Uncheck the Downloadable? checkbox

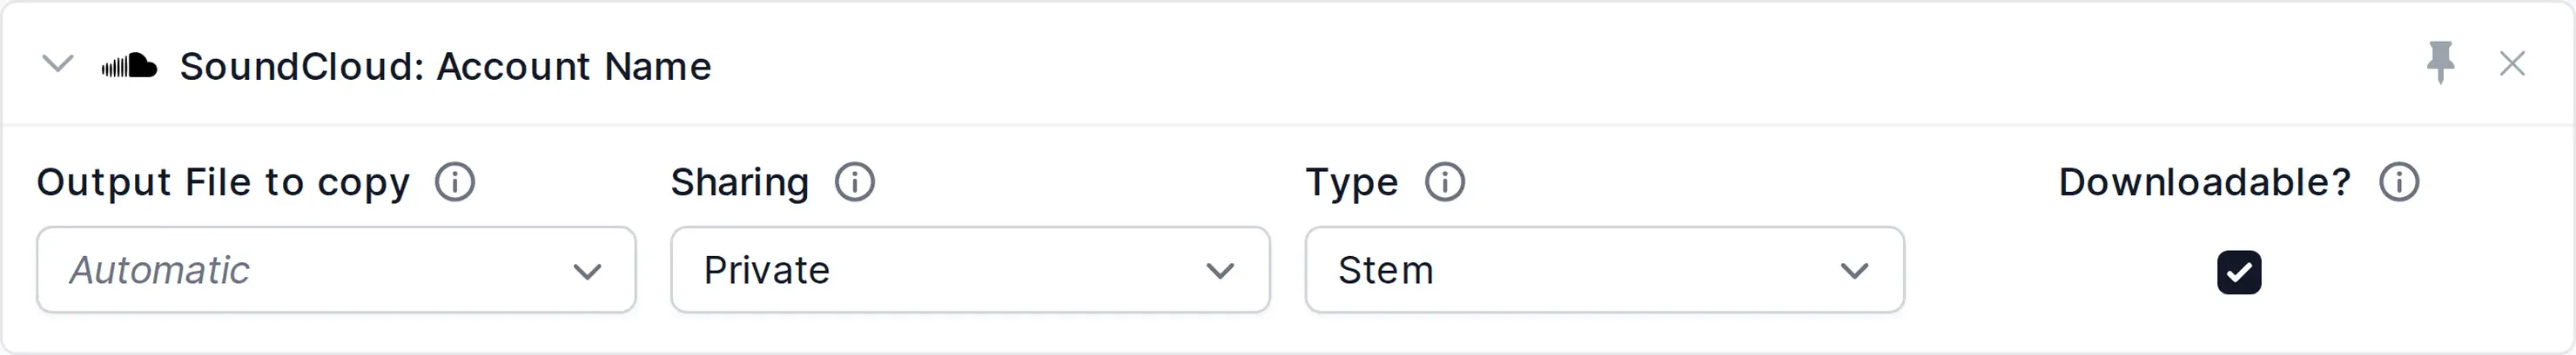tap(2239, 273)
